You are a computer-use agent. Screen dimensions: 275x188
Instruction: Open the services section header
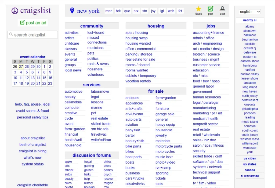pyautogui.click(x=92, y=85)
